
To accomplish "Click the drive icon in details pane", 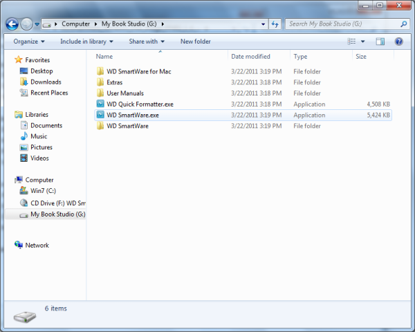I will pyautogui.click(x=25, y=317).
